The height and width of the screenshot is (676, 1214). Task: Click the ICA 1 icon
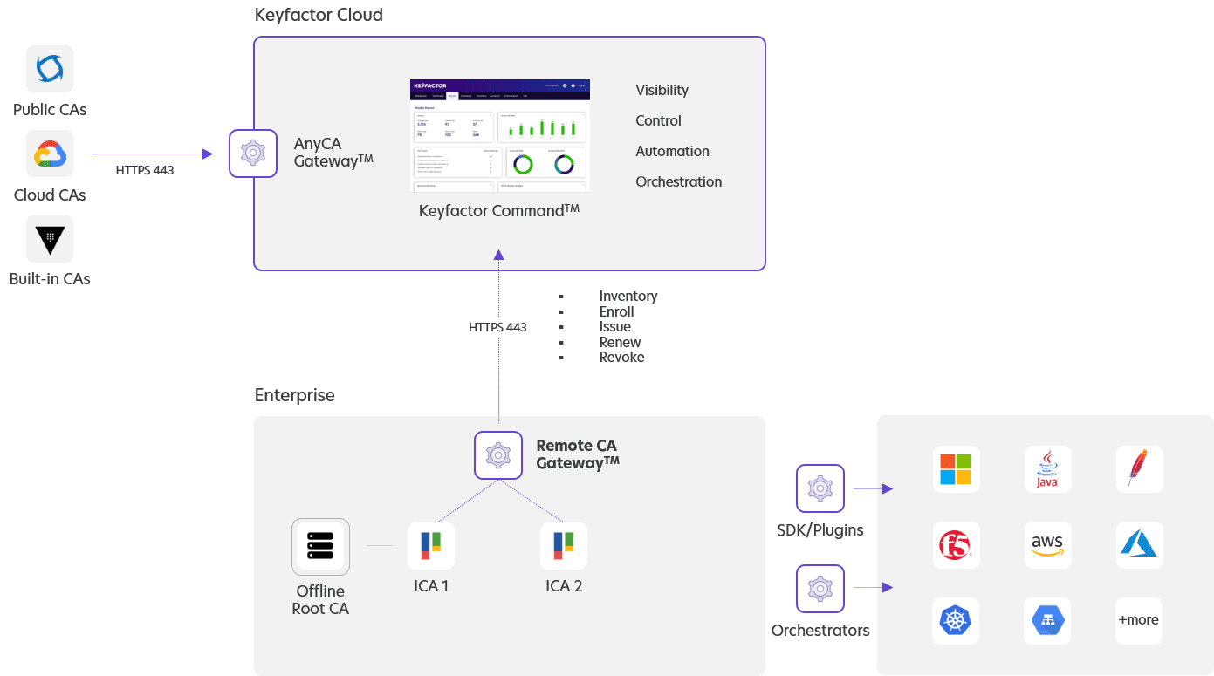click(431, 546)
